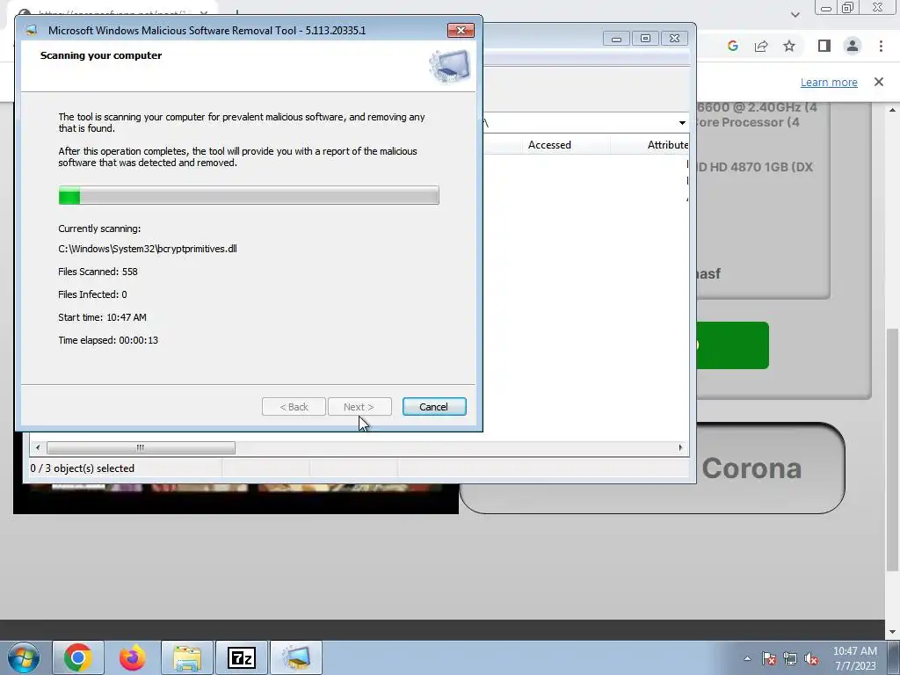
Task: Open Windows Explorer from taskbar
Action: click(x=187, y=657)
